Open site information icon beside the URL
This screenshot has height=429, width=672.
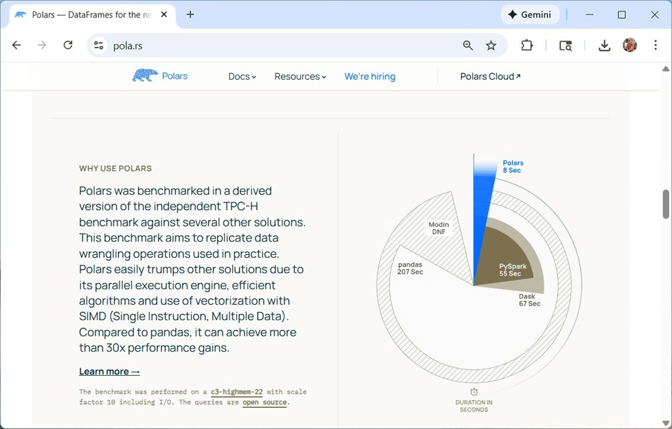[99, 45]
